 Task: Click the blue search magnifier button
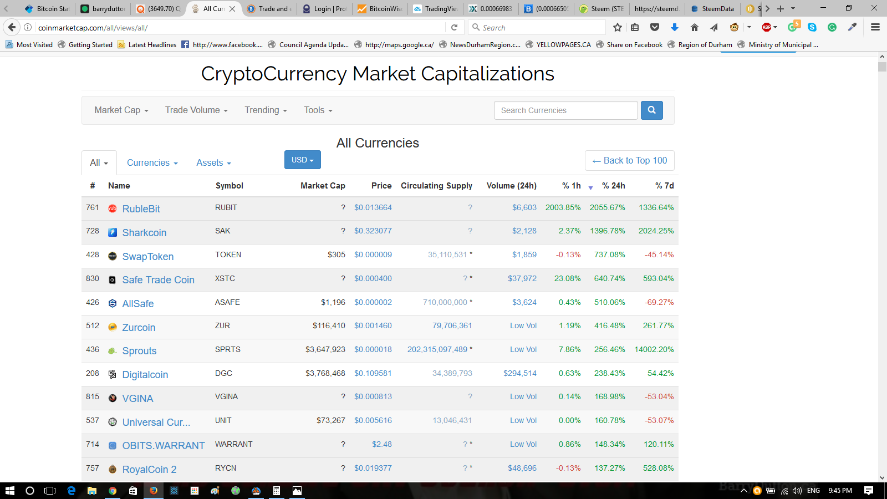pos(651,110)
